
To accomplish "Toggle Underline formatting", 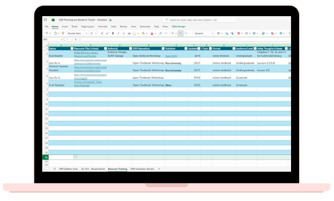I will pyautogui.click(x=124, y=33).
